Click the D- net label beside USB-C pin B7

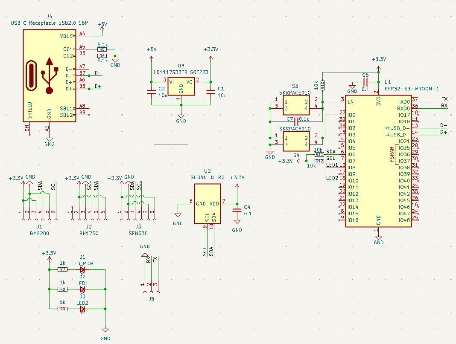98,73
